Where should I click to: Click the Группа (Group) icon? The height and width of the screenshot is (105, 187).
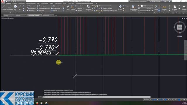pos(156,7)
